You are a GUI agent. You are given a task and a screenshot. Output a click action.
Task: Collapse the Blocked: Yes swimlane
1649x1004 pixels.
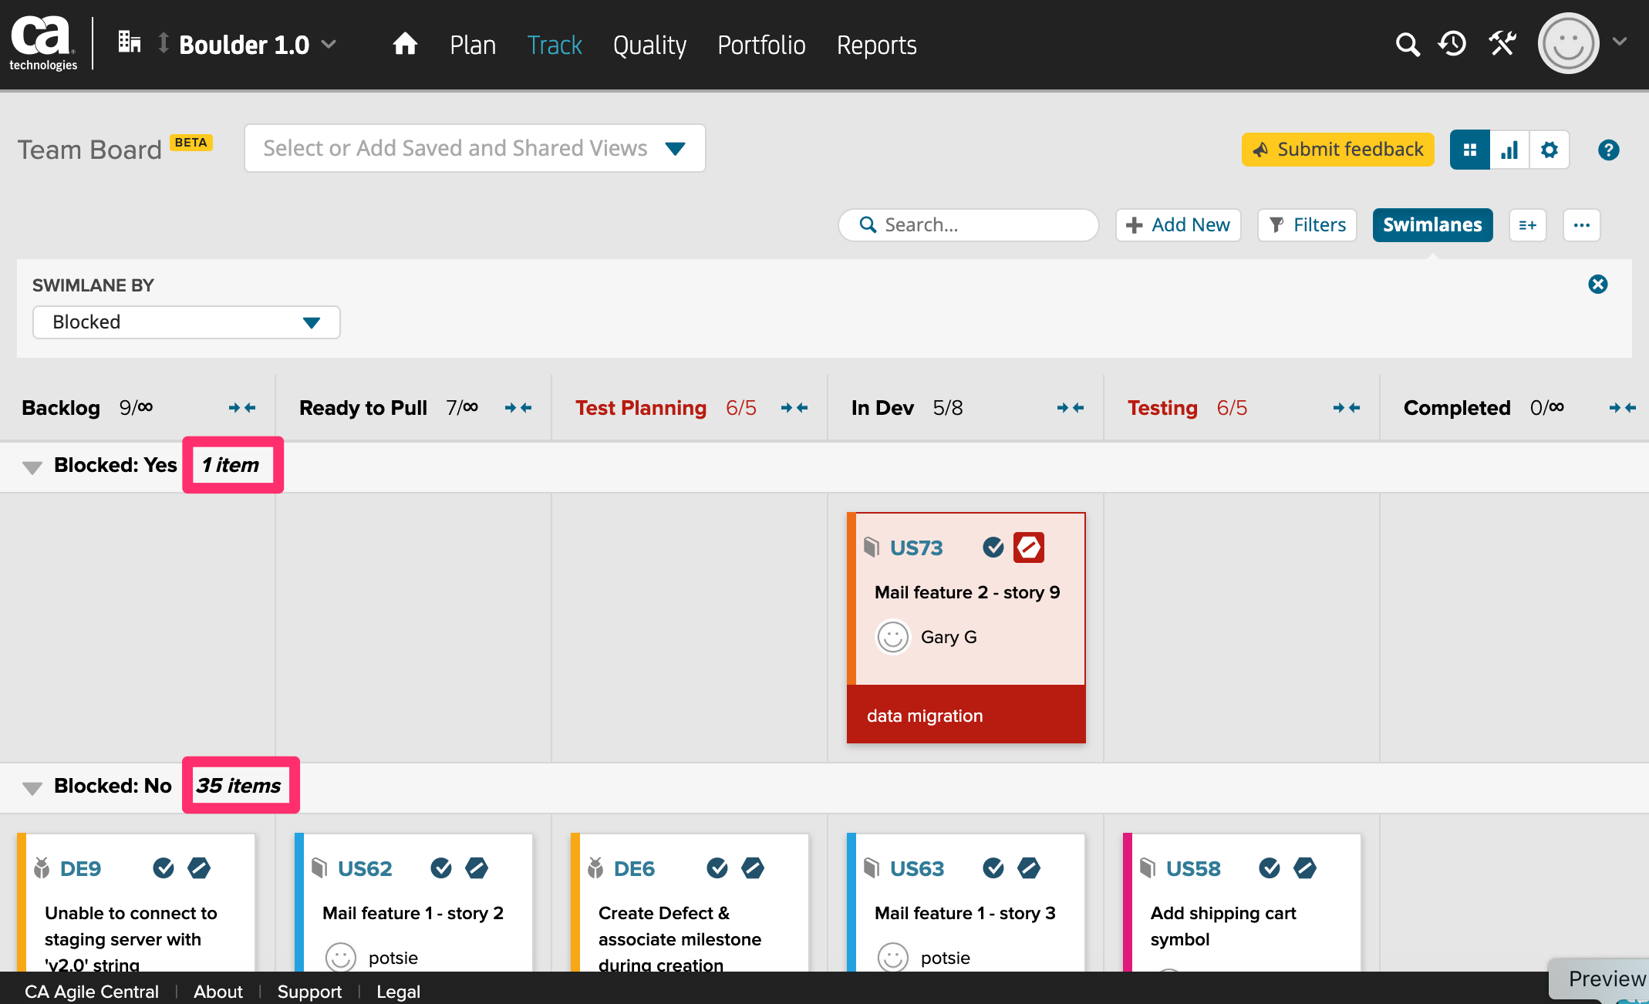32,467
